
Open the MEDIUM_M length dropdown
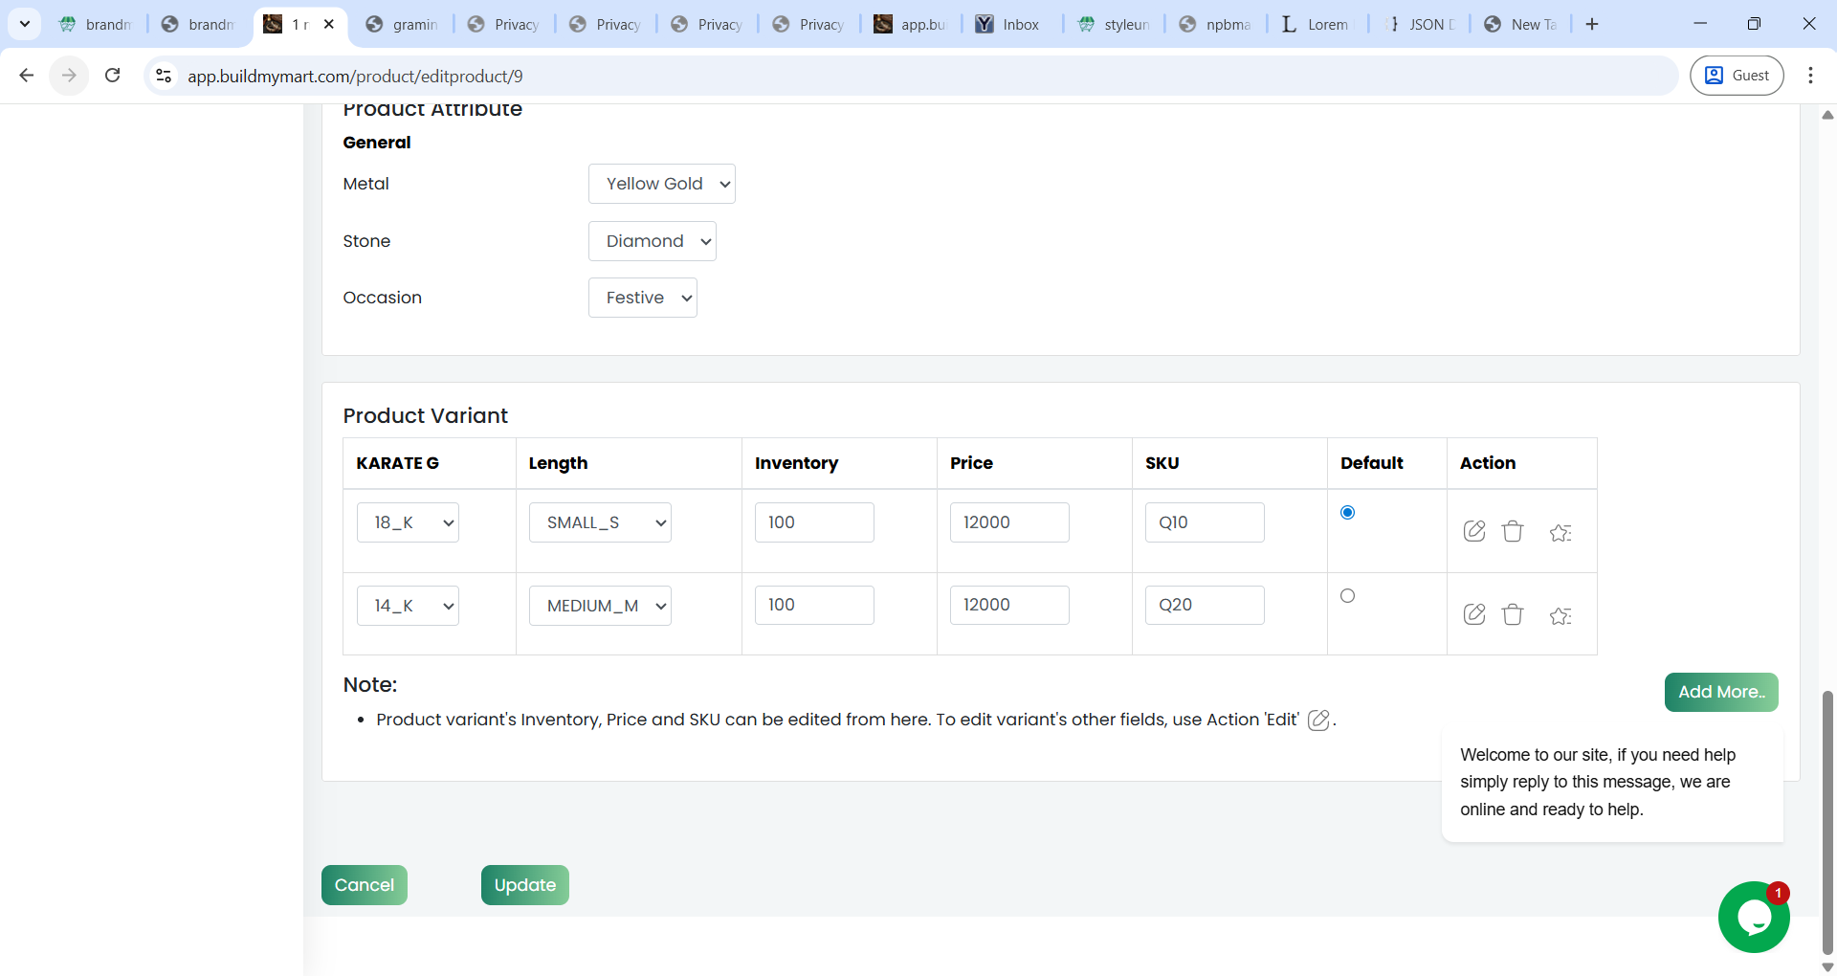[x=600, y=606]
